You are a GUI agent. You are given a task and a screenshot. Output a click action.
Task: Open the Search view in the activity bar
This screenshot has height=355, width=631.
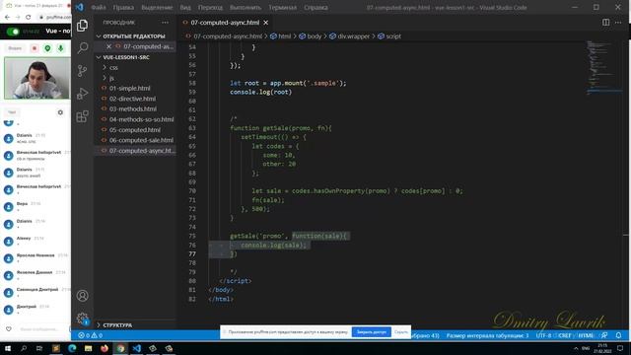click(83, 48)
